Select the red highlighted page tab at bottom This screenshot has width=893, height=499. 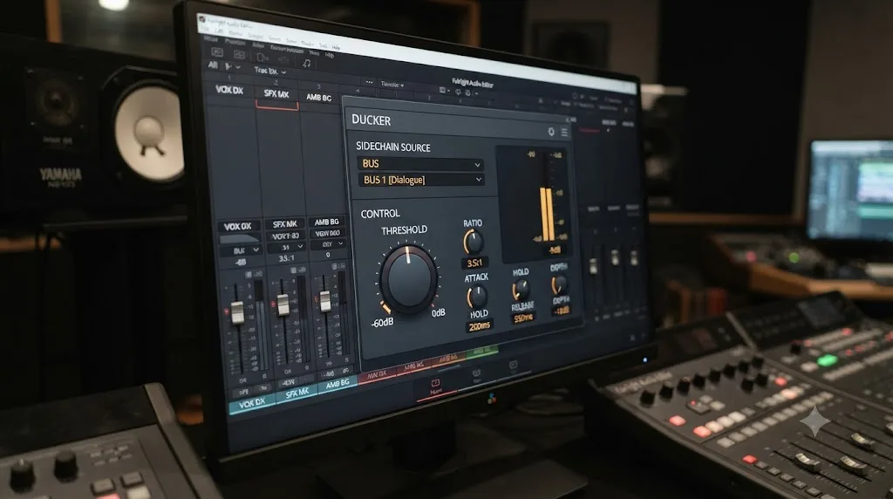(x=435, y=387)
